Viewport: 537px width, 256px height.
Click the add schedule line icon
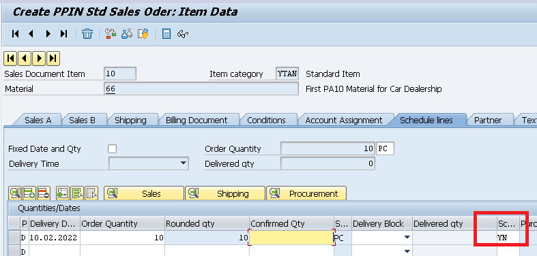point(29,193)
